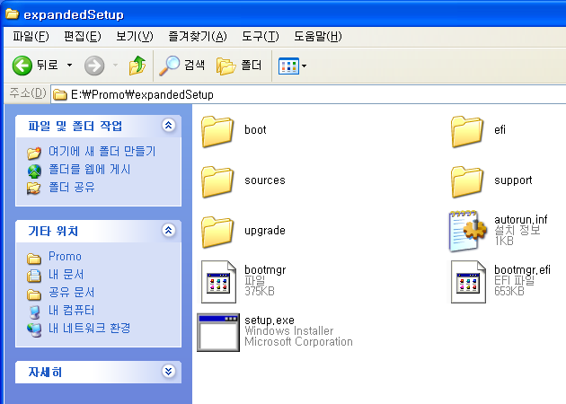
Task: Open the Back history dropdown arrow
Action: pyautogui.click(x=69, y=66)
